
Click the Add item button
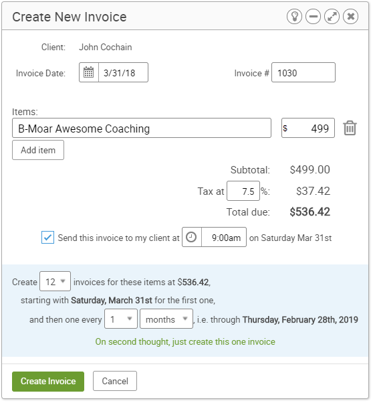pos(38,150)
